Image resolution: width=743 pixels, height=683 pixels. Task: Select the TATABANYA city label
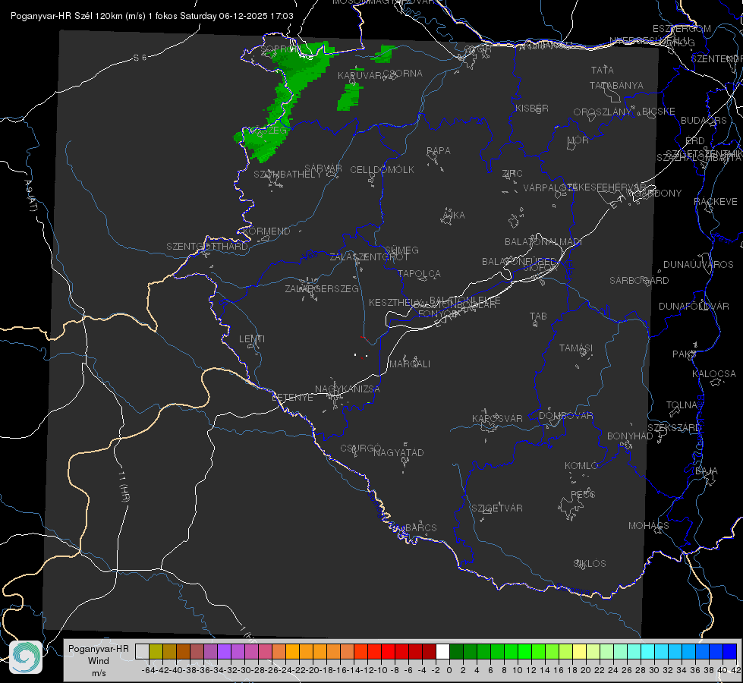616,85
